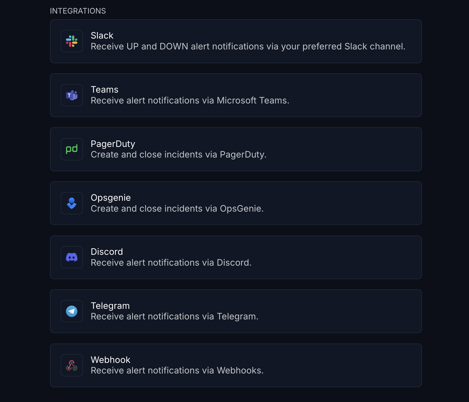Choose the Opsgenie integration title

click(111, 198)
